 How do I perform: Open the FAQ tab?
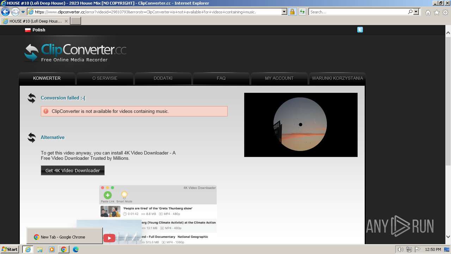(x=221, y=78)
